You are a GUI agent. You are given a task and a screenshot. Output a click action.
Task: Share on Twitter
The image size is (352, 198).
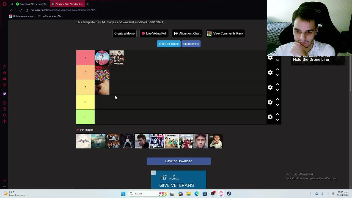tap(169, 44)
